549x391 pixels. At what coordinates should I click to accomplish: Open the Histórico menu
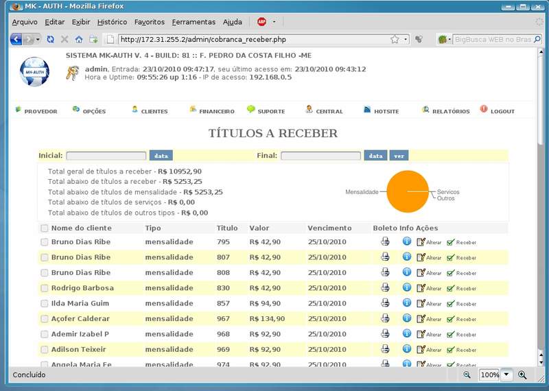[112, 22]
